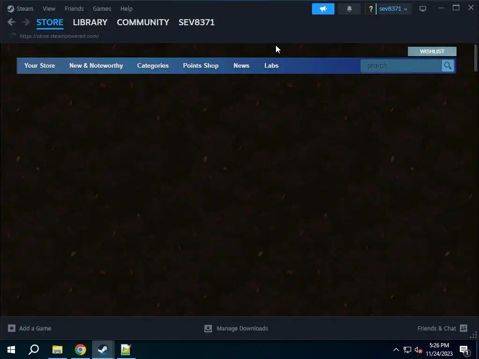Click the network status tray icon
479x359 pixels.
point(407,350)
